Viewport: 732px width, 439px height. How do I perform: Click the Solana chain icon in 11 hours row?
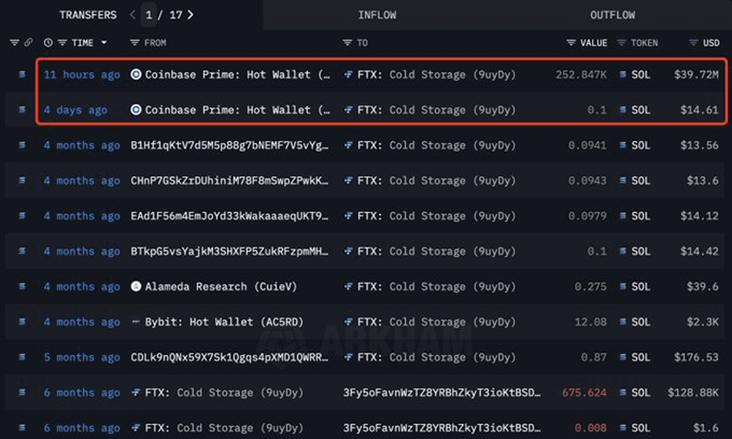click(x=22, y=74)
